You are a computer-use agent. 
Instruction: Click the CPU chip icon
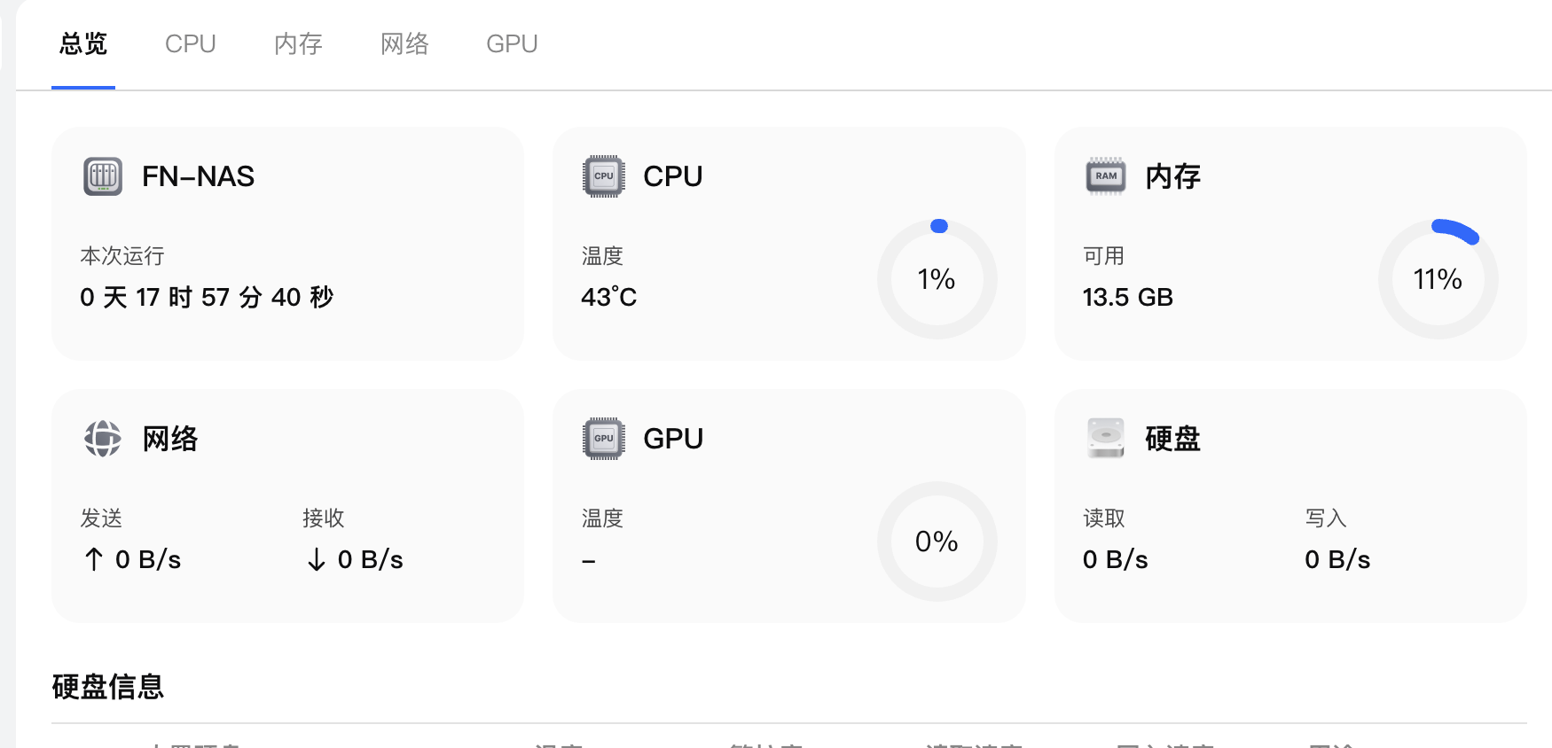click(604, 176)
